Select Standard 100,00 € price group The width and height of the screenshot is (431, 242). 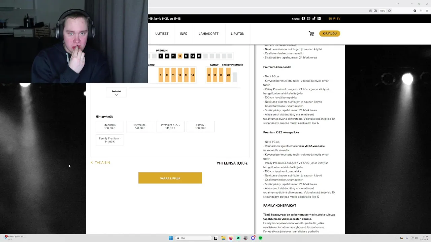coord(109,126)
